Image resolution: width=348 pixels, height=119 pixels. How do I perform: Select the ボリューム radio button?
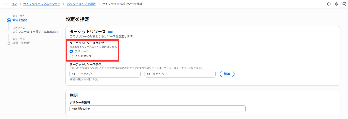pos(71,51)
